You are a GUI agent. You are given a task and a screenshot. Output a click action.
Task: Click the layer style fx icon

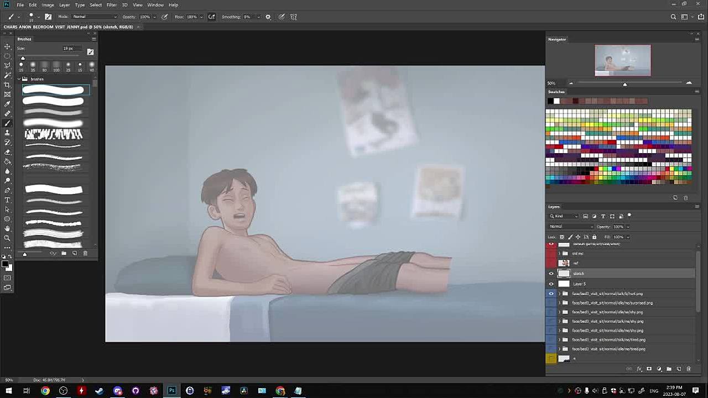coord(639,369)
